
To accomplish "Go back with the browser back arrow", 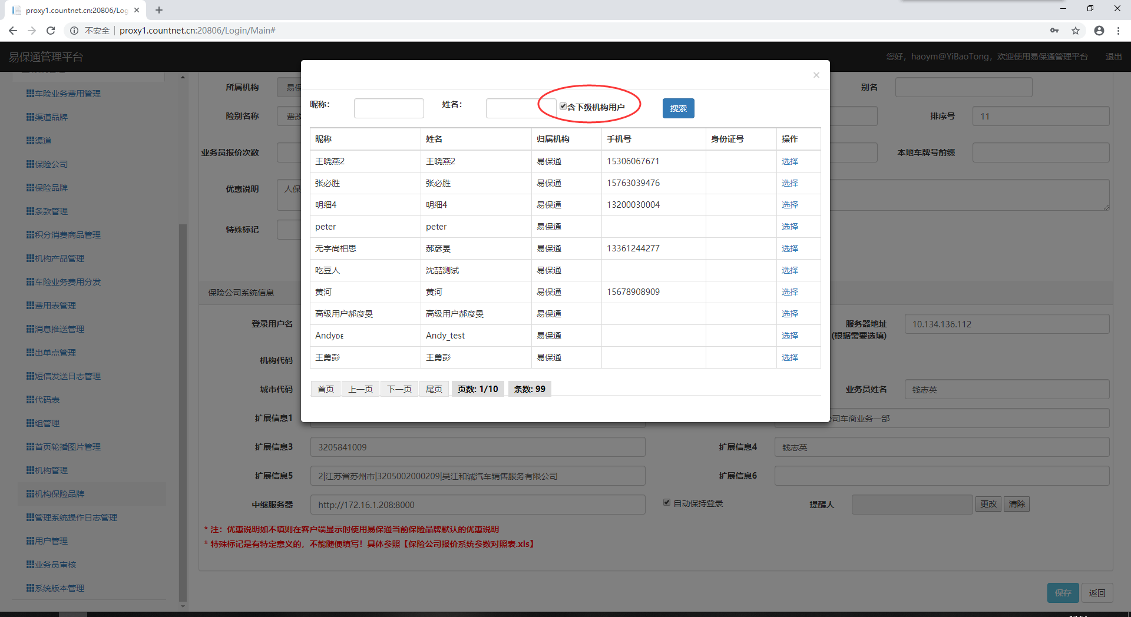I will coord(13,31).
